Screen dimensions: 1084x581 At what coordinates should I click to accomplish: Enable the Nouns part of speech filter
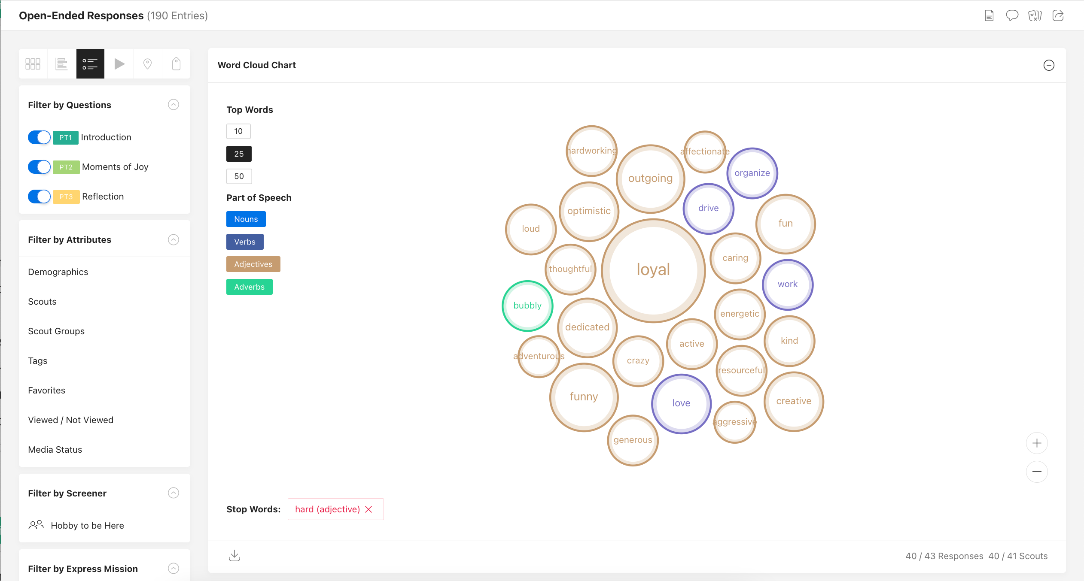tap(246, 219)
